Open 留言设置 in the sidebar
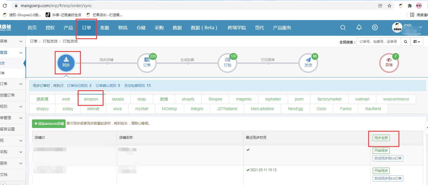428x185 pixels. (7, 129)
